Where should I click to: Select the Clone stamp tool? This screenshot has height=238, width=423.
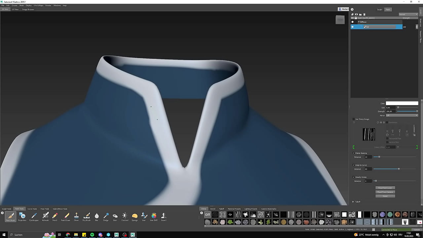tap(76, 216)
